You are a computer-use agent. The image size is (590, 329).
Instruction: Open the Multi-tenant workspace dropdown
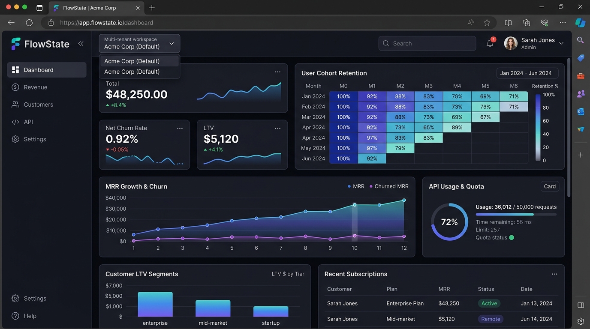click(x=139, y=43)
